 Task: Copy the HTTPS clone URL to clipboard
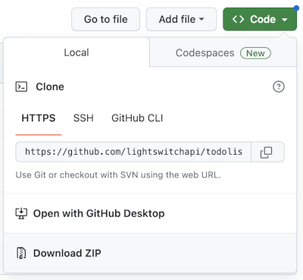click(267, 152)
